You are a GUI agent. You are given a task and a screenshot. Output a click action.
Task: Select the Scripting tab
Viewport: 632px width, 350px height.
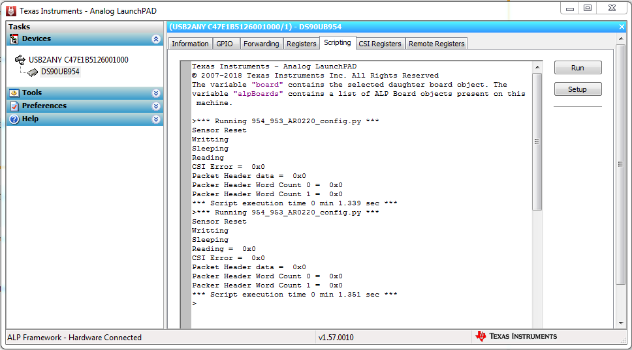pos(338,42)
